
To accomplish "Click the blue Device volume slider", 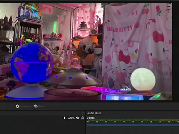I will click(x=133, y=125).
